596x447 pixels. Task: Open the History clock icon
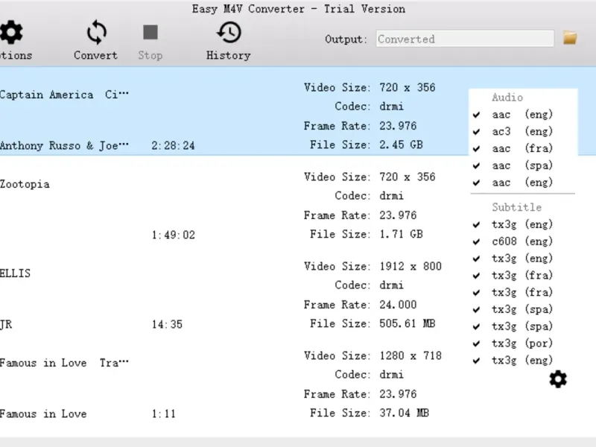pos(229,32)
